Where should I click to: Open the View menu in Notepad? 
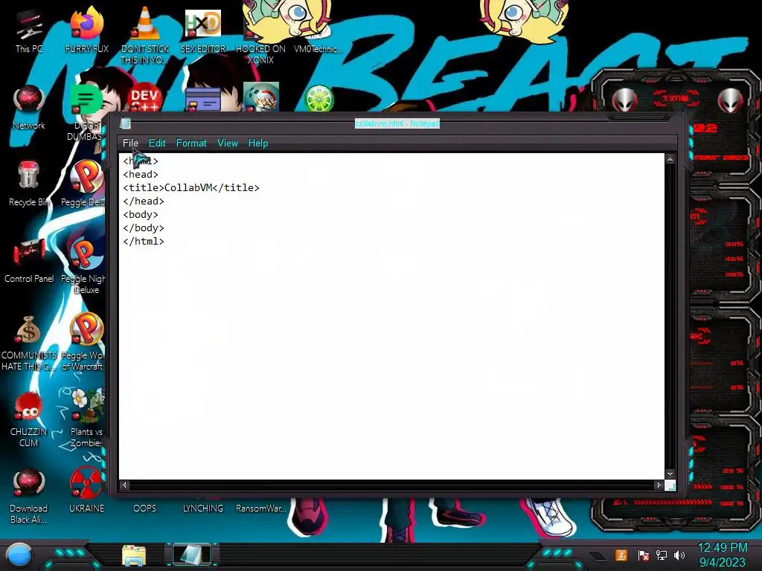228,143
